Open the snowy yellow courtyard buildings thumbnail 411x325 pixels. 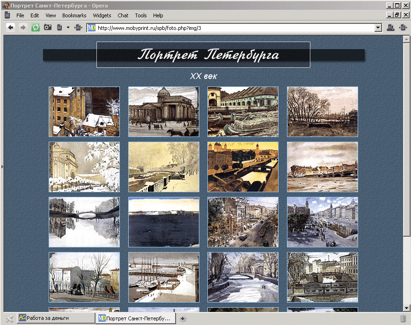click(x=84, y=112)
